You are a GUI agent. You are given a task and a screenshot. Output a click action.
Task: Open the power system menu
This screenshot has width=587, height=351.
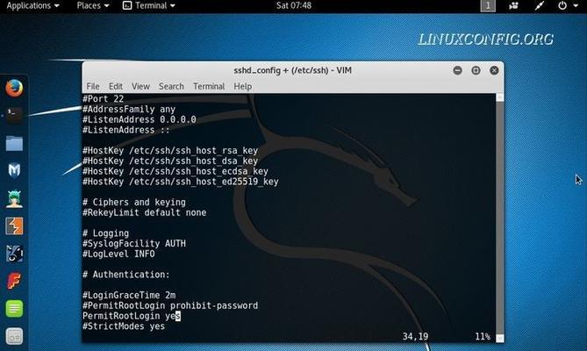pos(568,5)
